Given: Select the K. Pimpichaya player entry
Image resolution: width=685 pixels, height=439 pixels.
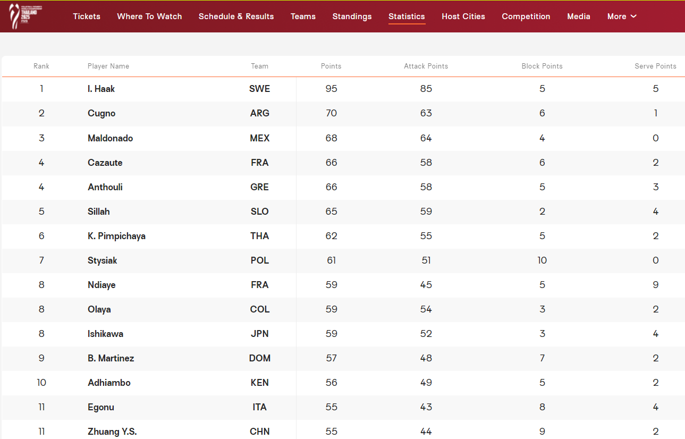Looking at the screenshot, I should (x=116, y=236).
